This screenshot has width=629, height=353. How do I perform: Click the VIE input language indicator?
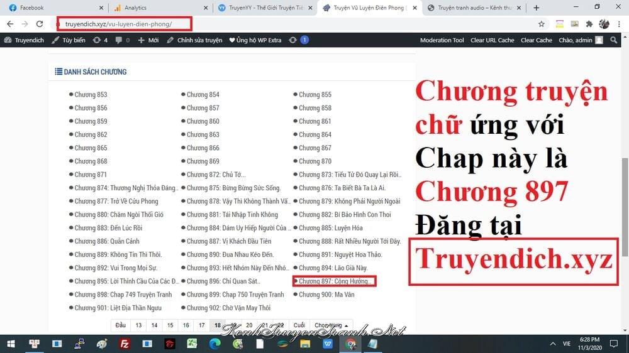[567, 344]
